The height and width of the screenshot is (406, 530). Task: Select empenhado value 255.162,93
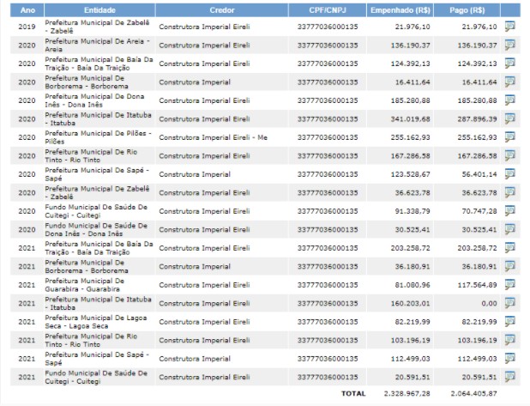(x=411, y=137)
